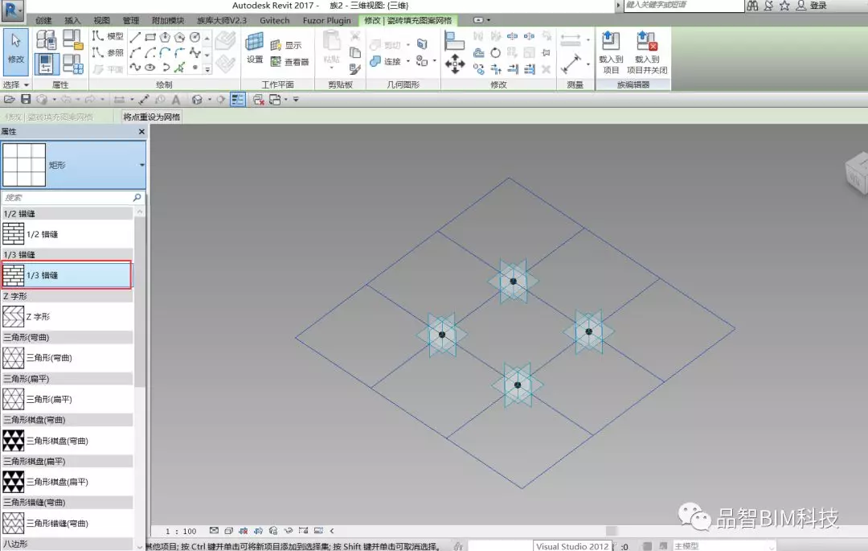Screen dimensions: 868x551
Task: Open the view scale 1 : 100 selector
Action: [181, 531]
